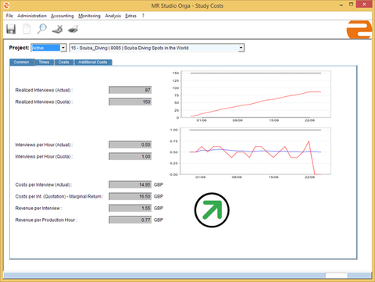The width and height of the screenshot is (375, 282).
Task: Click the green upward trend arrow indicator
Action: coord(212,210)
